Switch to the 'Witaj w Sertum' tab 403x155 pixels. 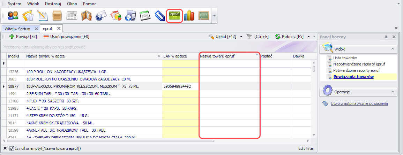[x=17, y=29]
